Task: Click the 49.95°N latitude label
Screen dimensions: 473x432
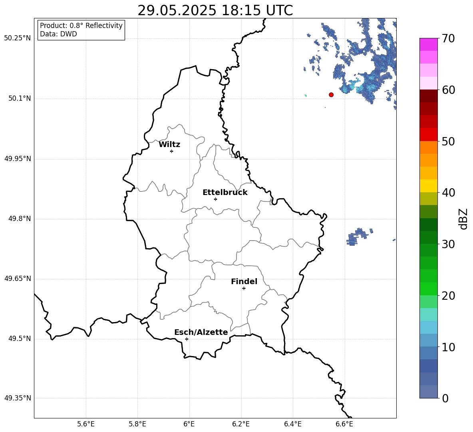Action: pos(18,159)
